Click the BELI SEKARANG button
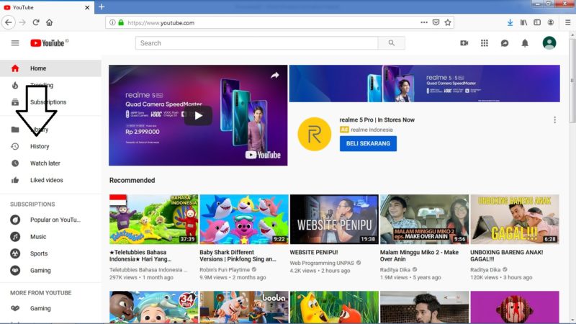This screenshot has height=324, width=576. pyautogui.click(x=368, y=143)
